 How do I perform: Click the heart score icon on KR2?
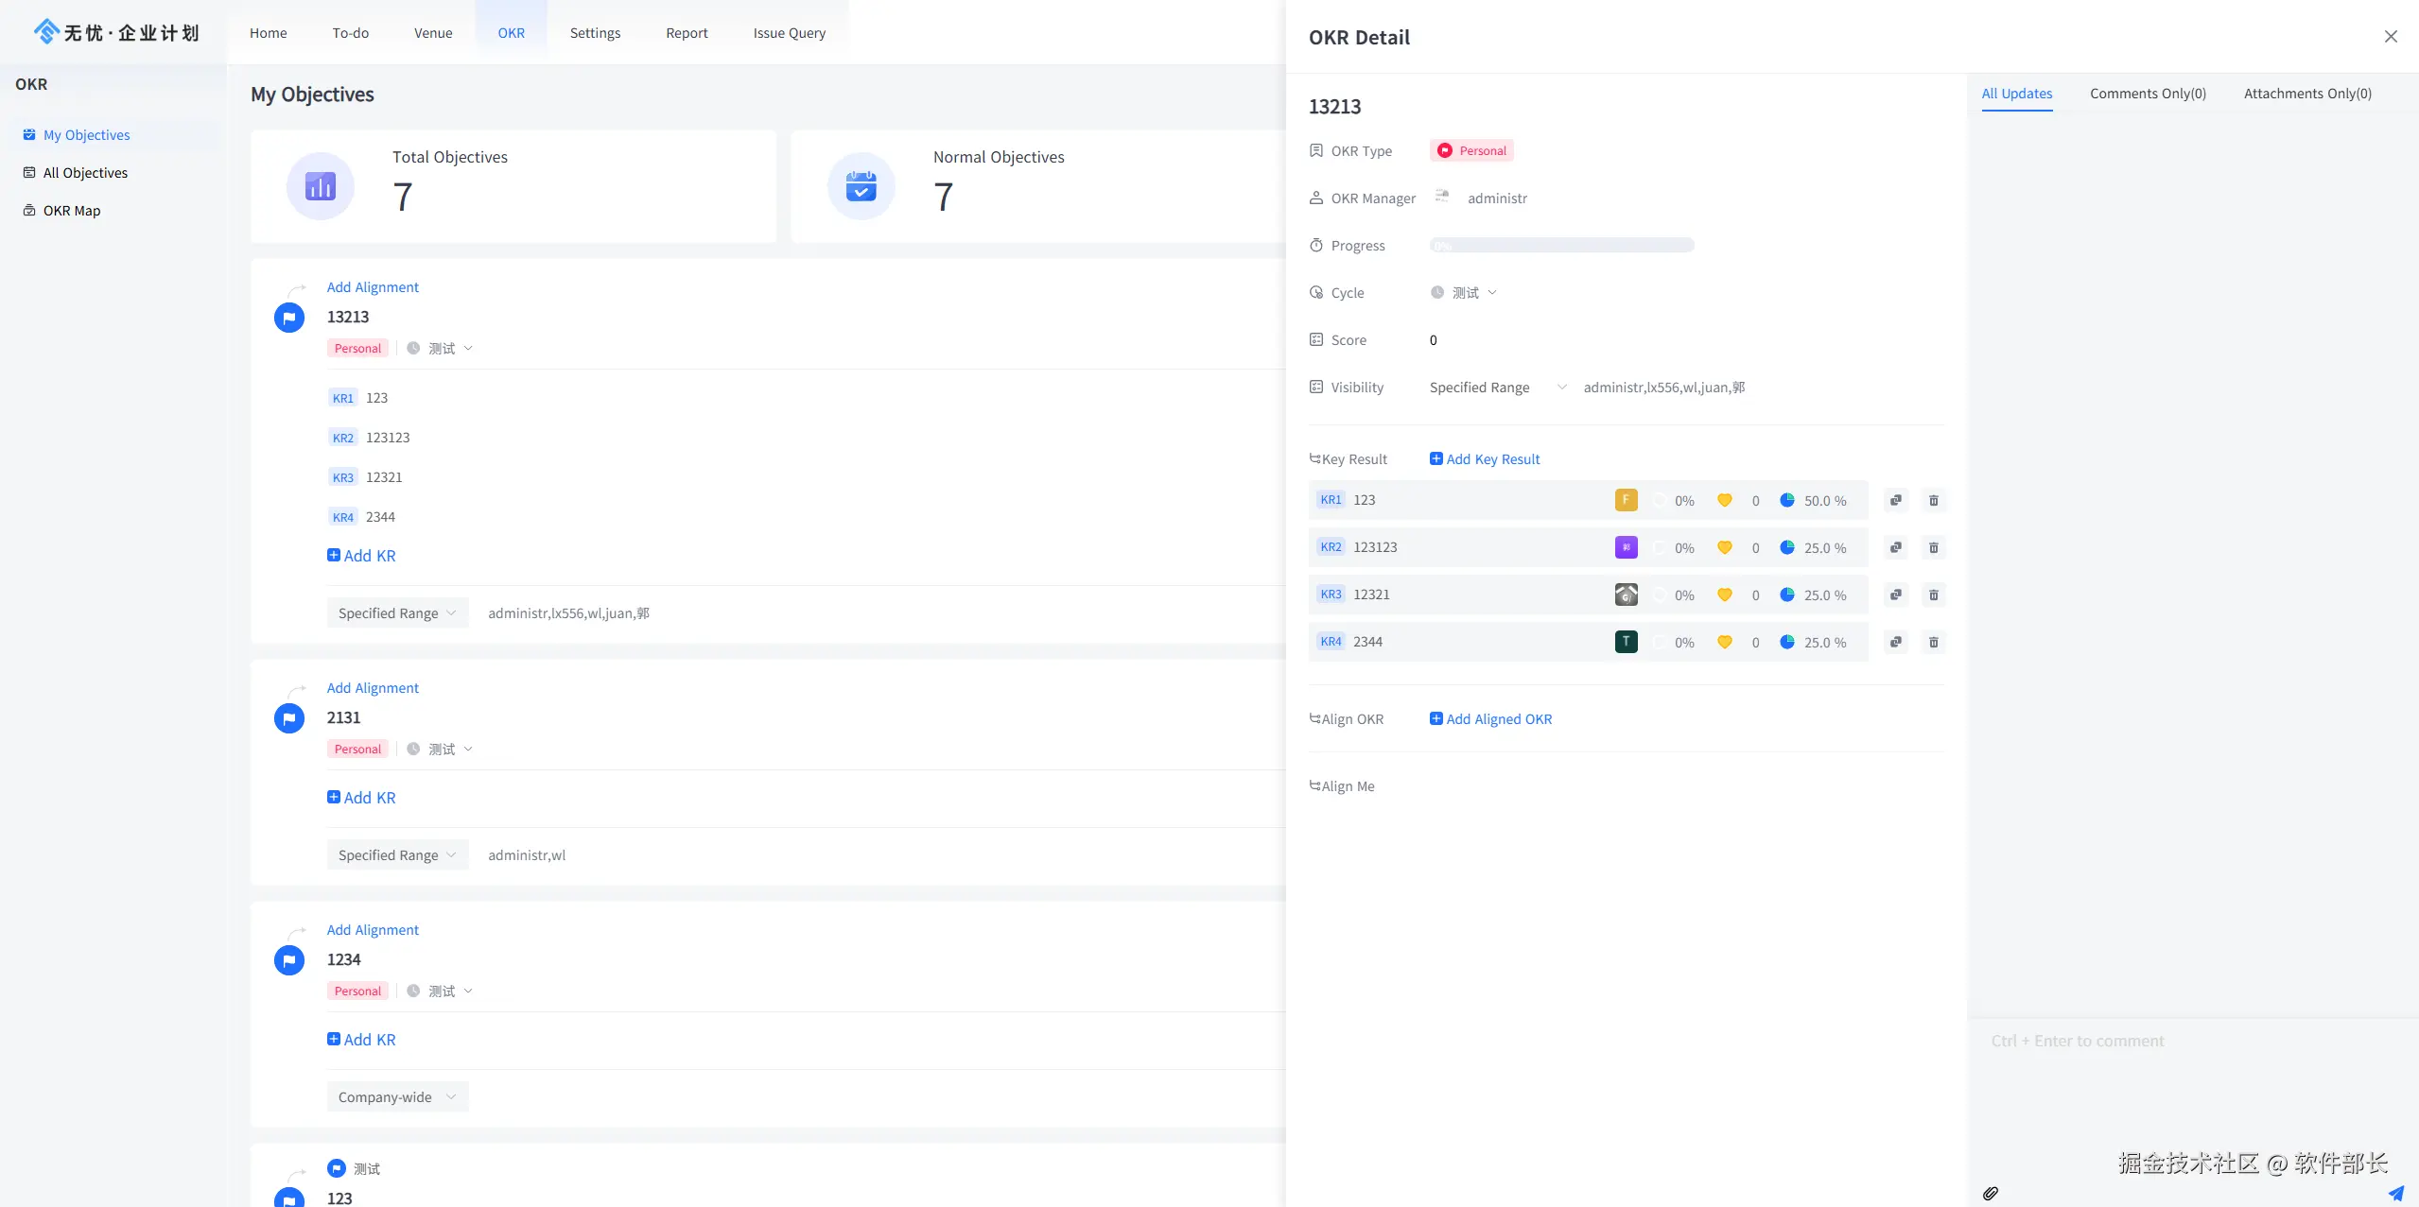pyautogui.click(x=1724, y=547)
